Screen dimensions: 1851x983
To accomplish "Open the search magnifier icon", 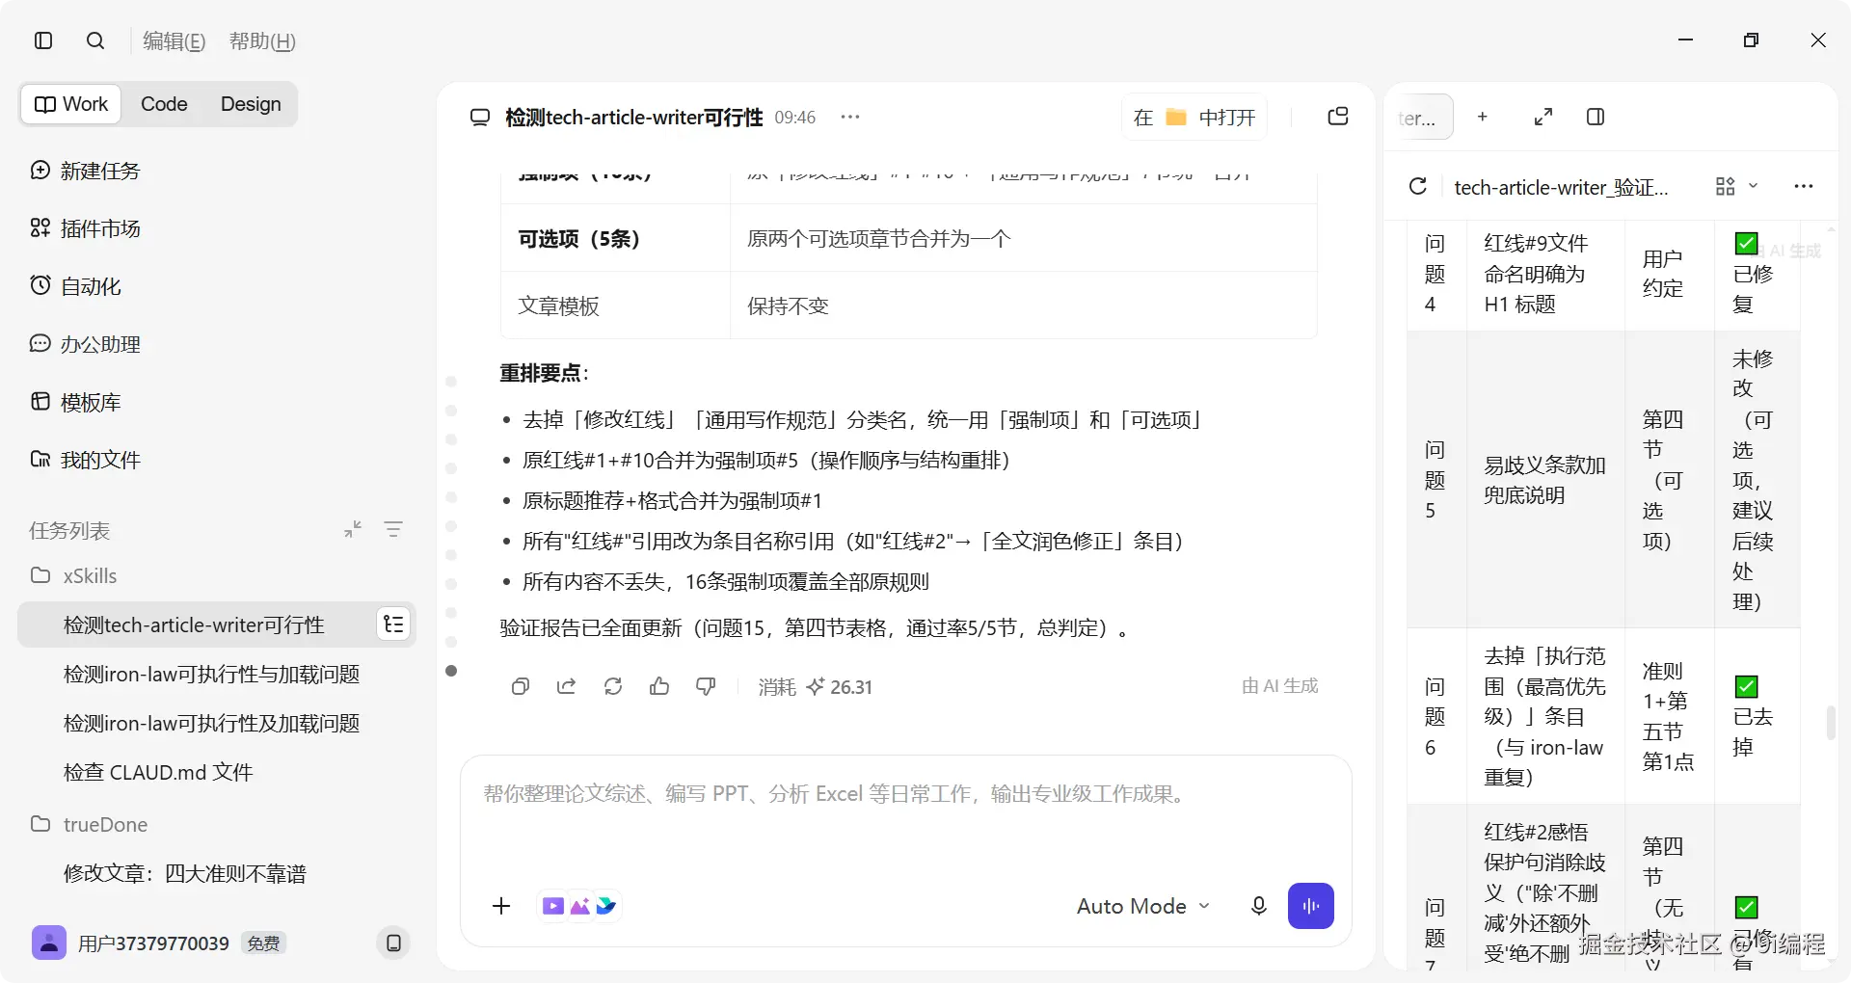I will click(95, 40).
